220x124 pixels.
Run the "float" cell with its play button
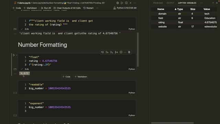click(14, 55)
